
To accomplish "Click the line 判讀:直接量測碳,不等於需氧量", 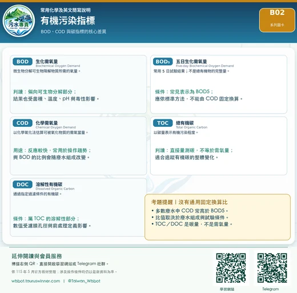I will pos(194,150).
